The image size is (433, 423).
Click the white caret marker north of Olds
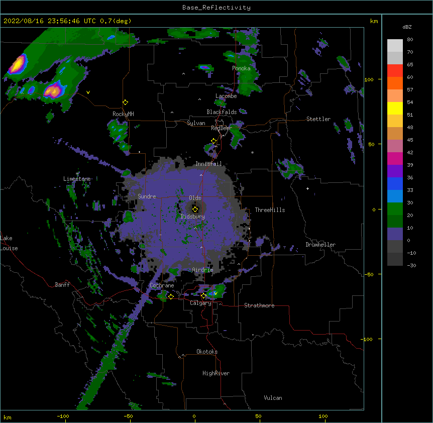(x=201, y=175)
